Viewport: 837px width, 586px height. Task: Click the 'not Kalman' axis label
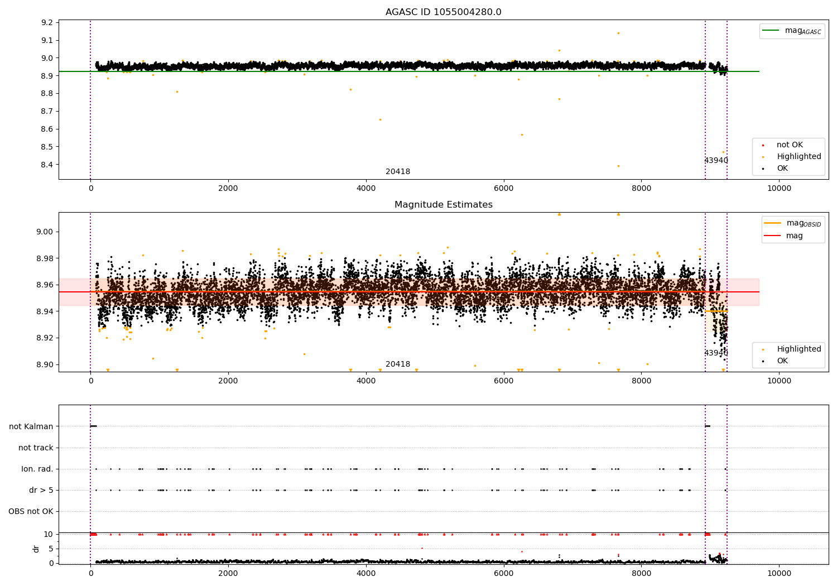(x=31, y=426)
